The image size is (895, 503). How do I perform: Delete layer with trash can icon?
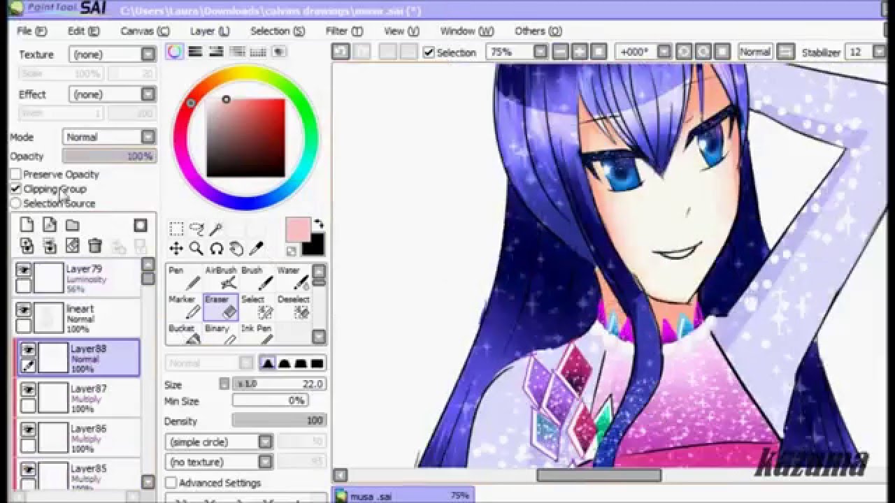[x=95, y=245]
